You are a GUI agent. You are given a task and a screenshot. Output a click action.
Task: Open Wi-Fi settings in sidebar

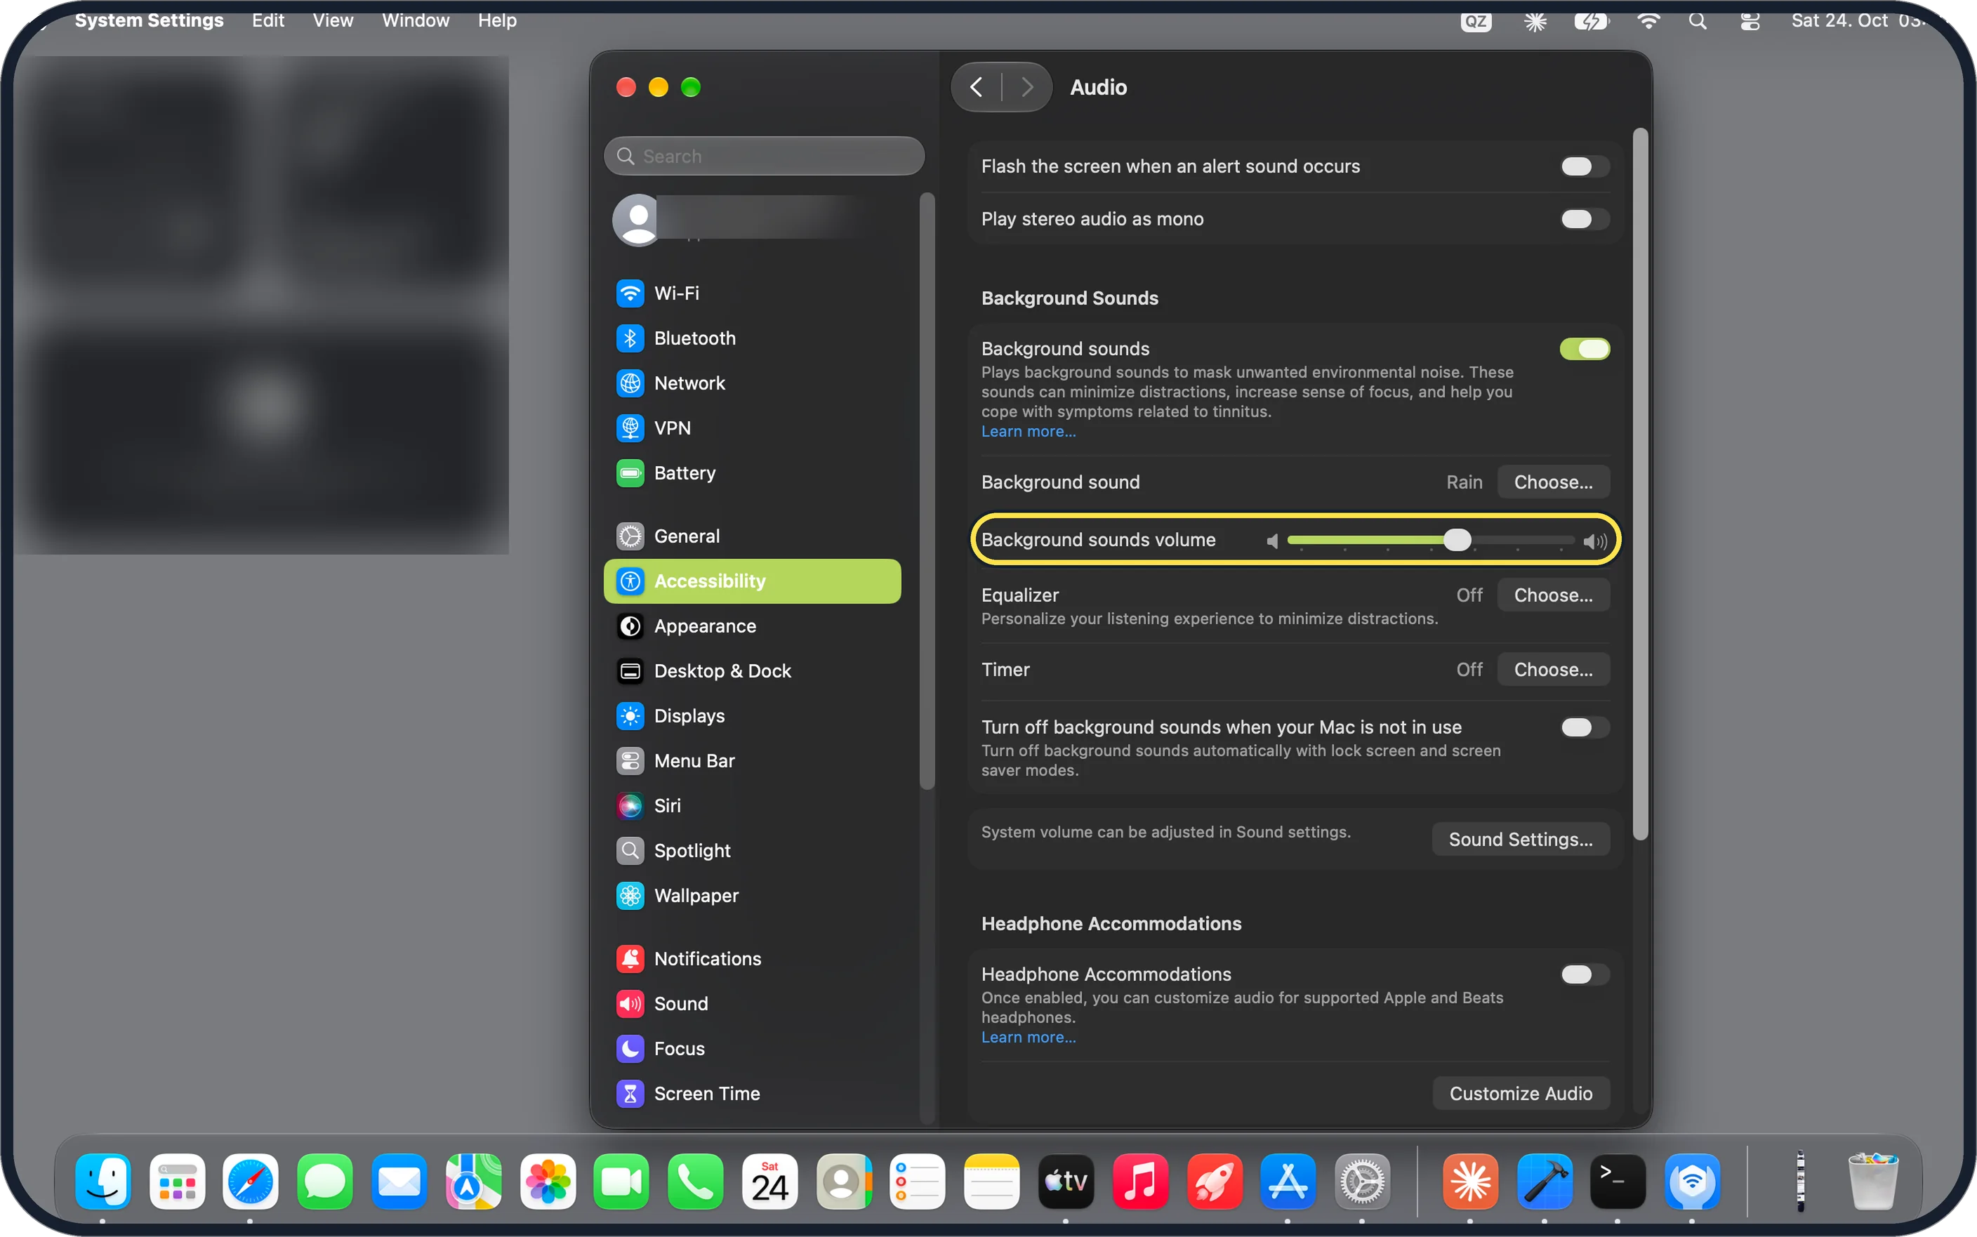coord(752,293)
